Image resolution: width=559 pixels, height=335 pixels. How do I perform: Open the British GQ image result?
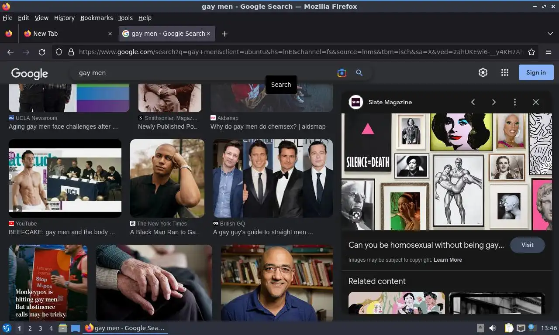[x=273, y=178]
